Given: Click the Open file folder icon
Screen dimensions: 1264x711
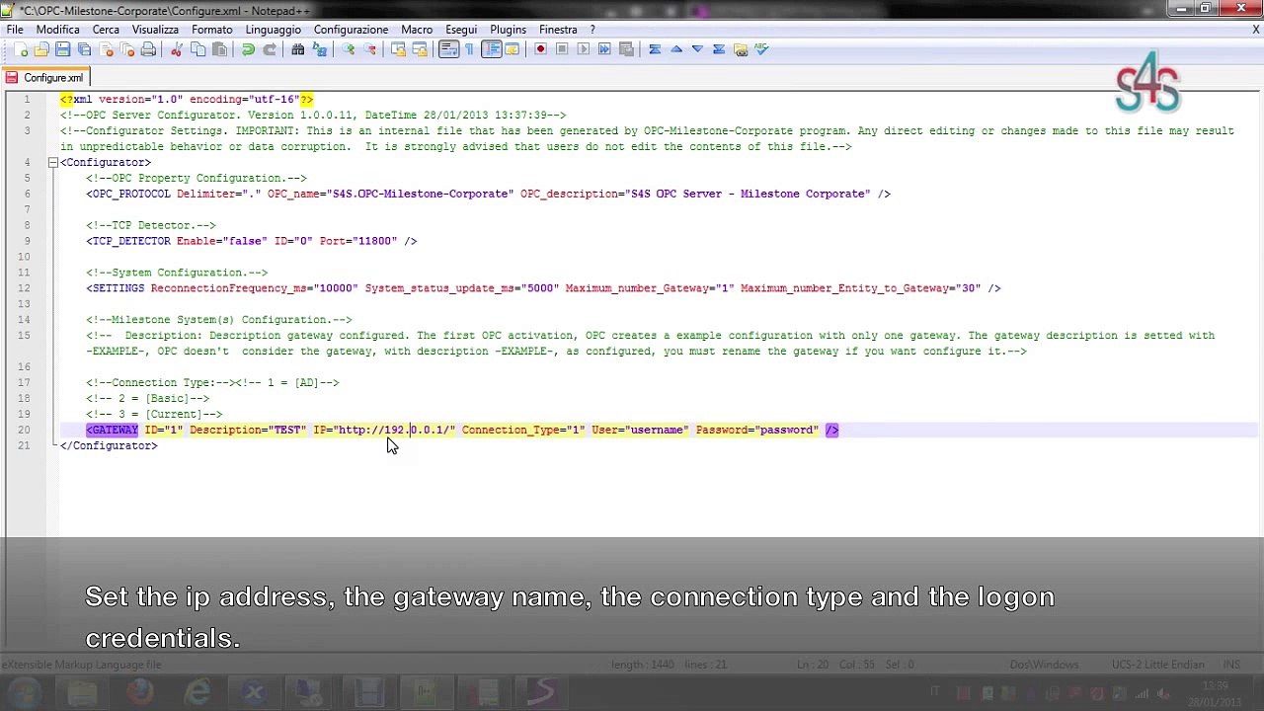Looking at the screenshot, I should pos(41,49).
